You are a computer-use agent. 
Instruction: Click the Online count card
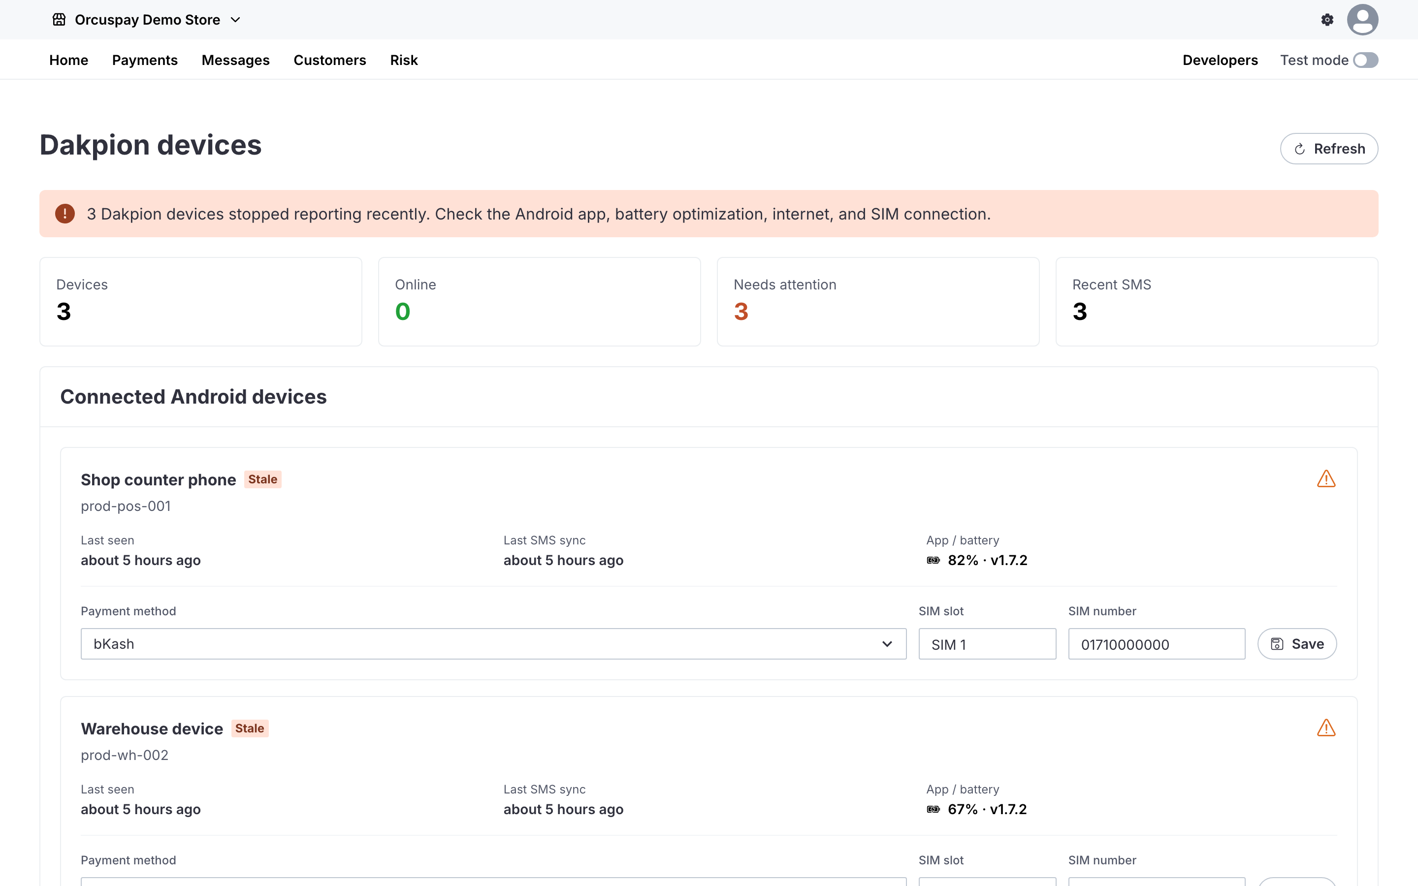[539, 302]
